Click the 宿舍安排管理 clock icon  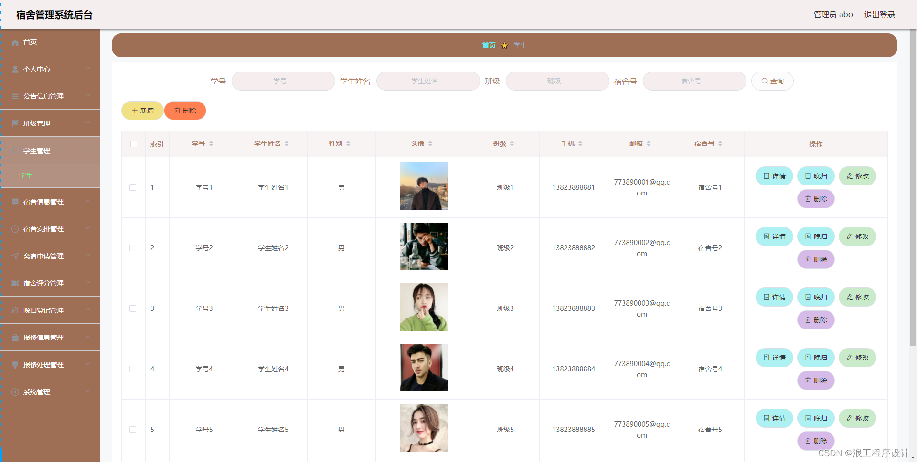pyautogui.click(x=15, y=229)
